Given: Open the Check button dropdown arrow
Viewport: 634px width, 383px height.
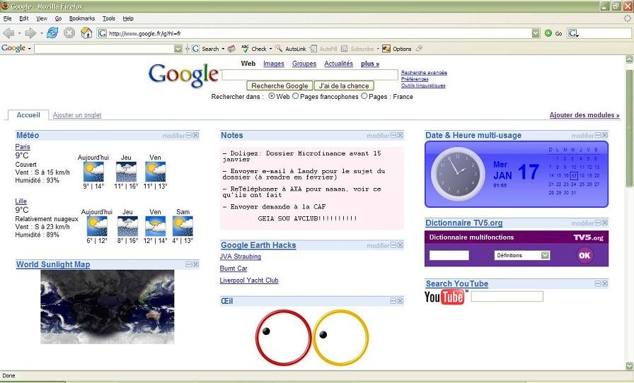Looking at the screenshot, I should pos(270,49).
